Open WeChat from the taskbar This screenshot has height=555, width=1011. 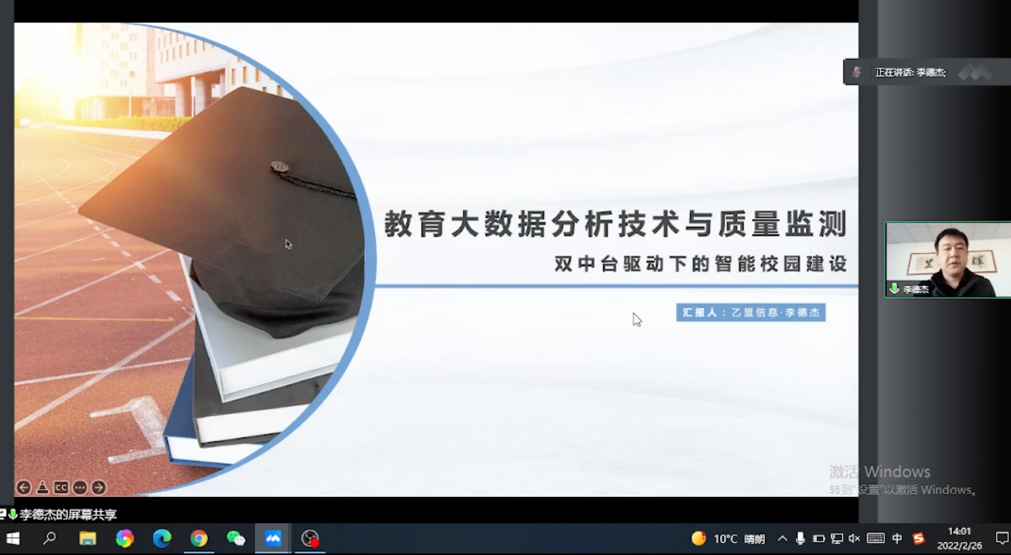[x=236, y=539]
